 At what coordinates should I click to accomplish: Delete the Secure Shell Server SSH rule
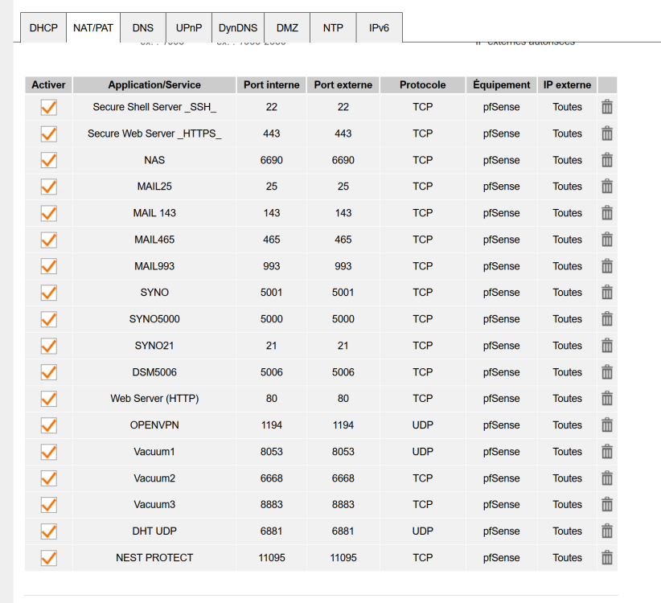(607, 107)
